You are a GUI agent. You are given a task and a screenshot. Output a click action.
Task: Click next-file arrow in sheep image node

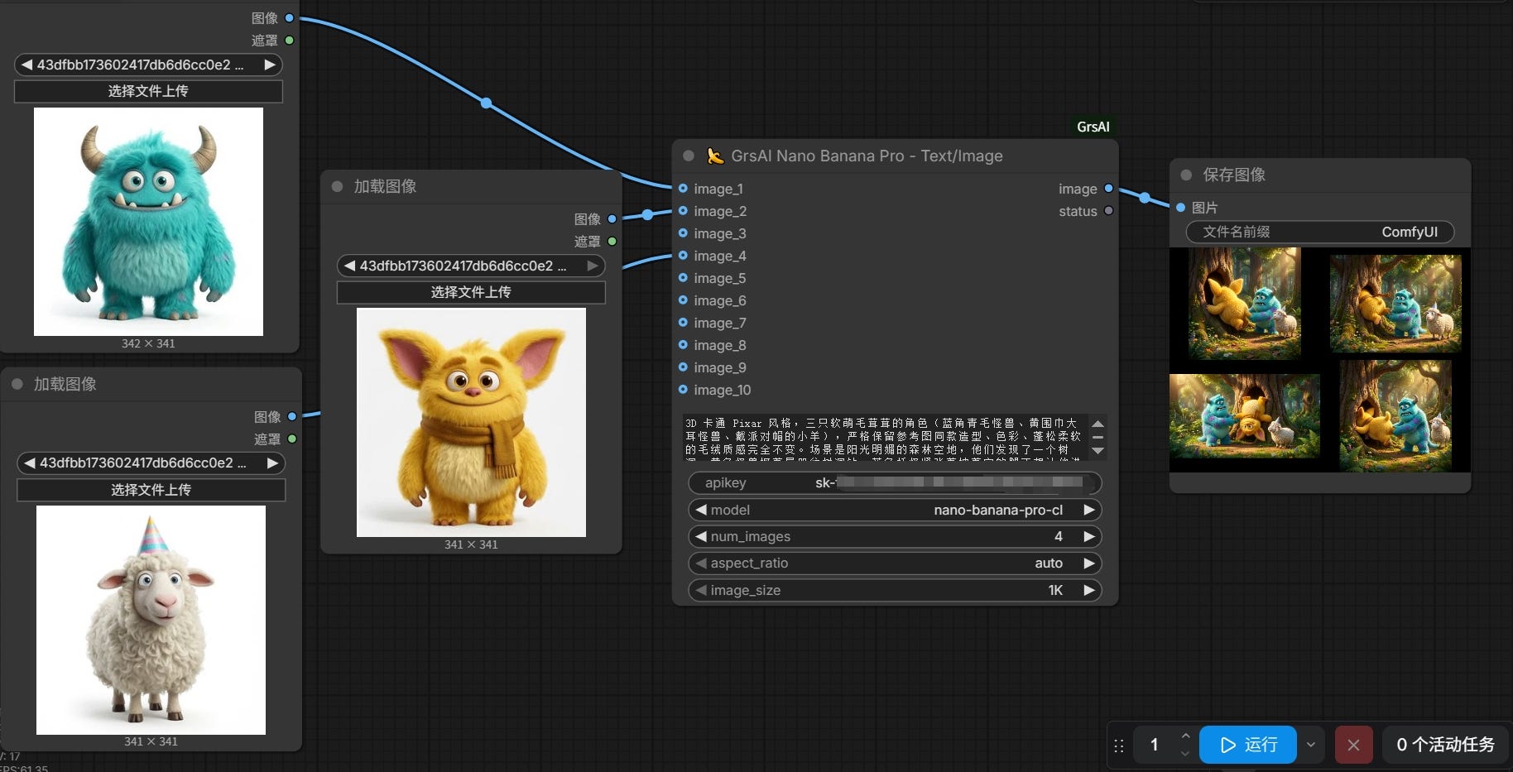click(272, 463)
